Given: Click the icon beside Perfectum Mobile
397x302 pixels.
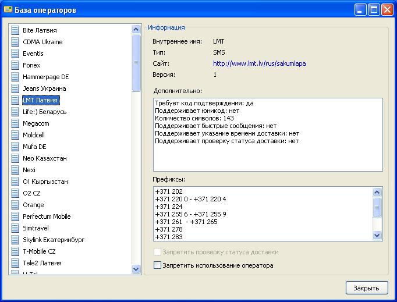Looking at the screenshot, I should click(15, 216).
